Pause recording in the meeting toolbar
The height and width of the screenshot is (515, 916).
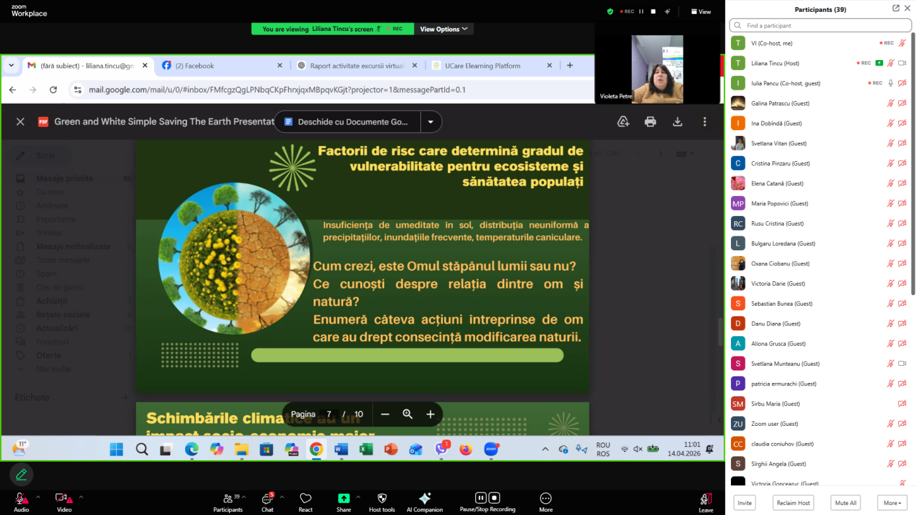[481, 498]
